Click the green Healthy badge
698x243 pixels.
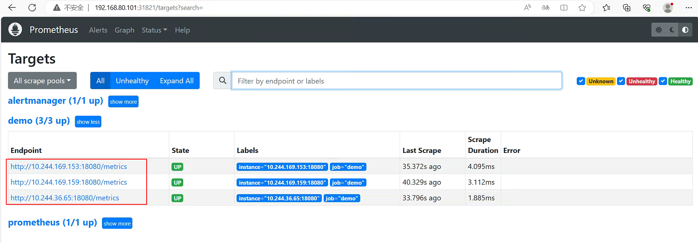(680, 81)
